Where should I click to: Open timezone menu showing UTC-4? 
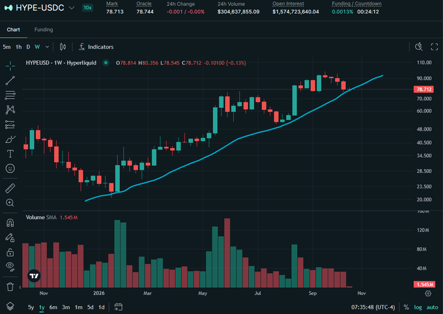tap(373, 307)
